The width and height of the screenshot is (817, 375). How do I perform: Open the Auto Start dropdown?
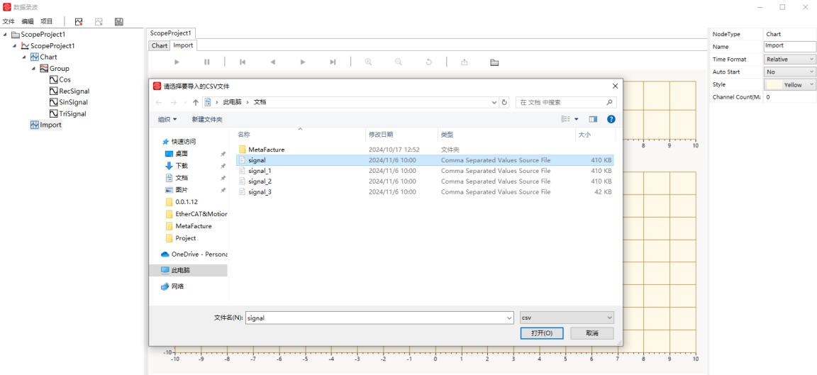[789, 72]
